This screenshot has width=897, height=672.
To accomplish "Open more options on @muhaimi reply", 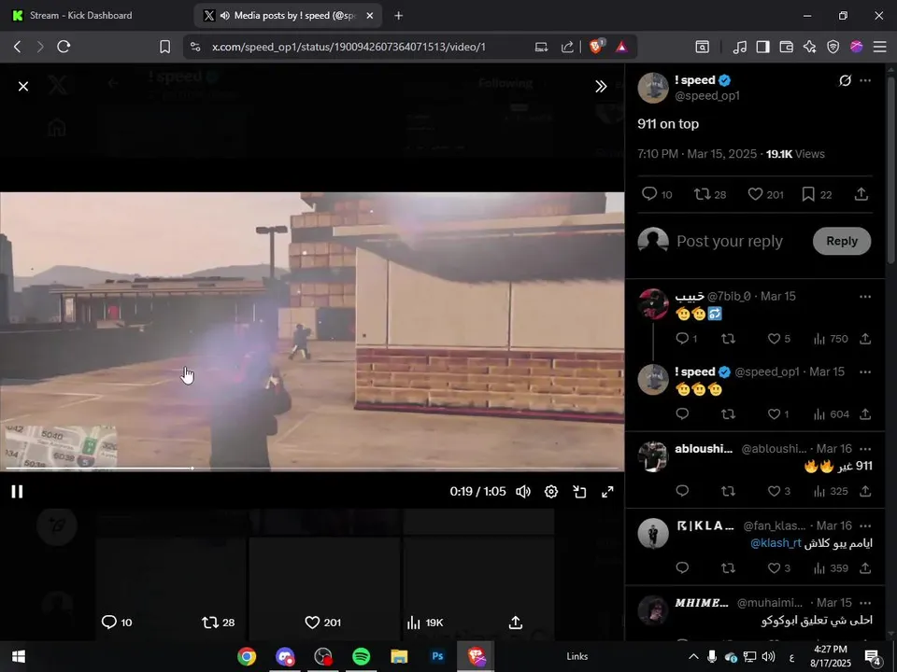I will pyautogui.click(x=865, y=603).
